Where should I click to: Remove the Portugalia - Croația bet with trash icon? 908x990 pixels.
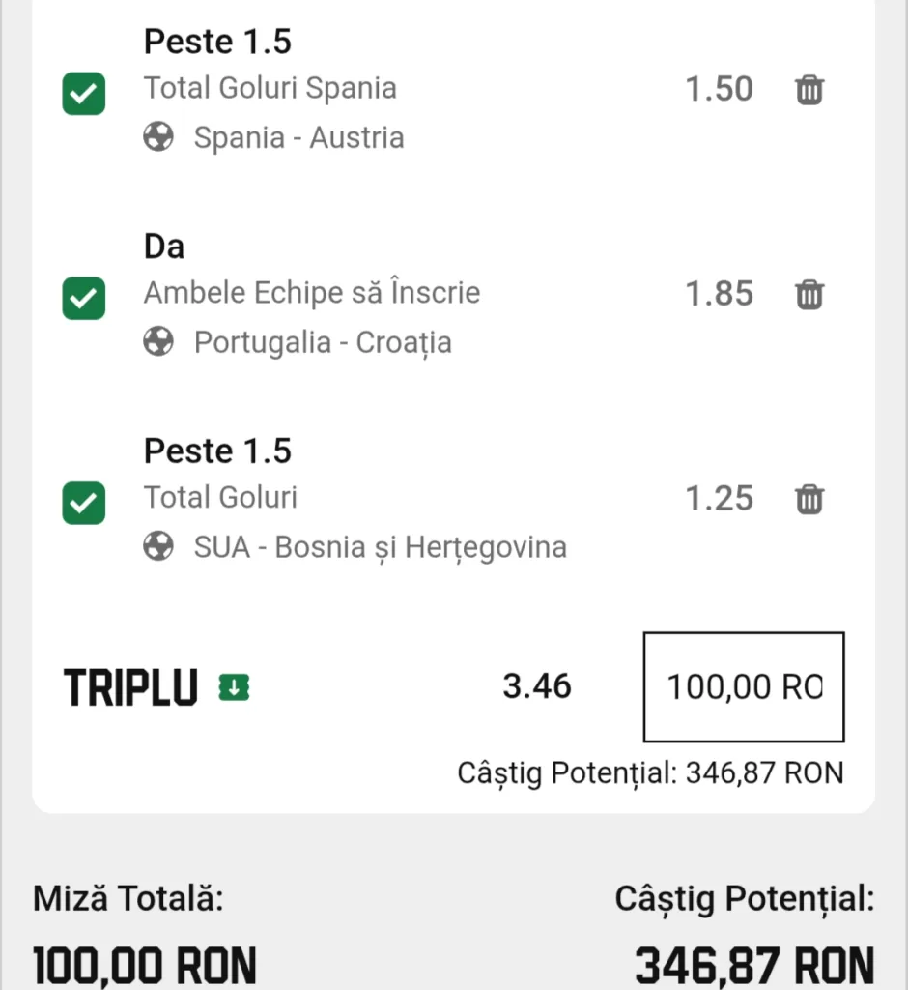tap(809, 294)
